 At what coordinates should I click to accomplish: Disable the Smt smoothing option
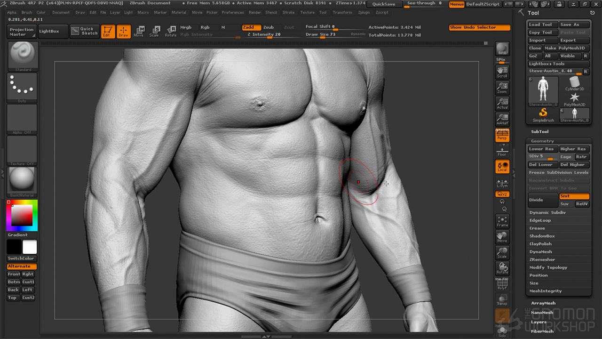pyautogui.click(x=574, y=196)
